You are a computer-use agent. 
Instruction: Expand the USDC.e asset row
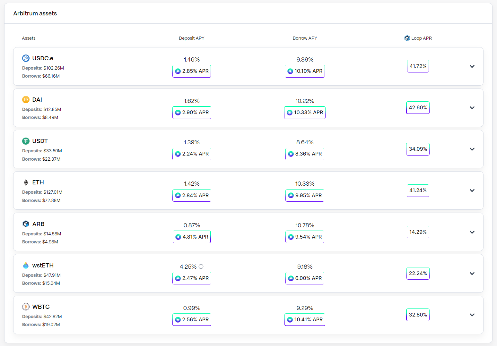(472, 66)
